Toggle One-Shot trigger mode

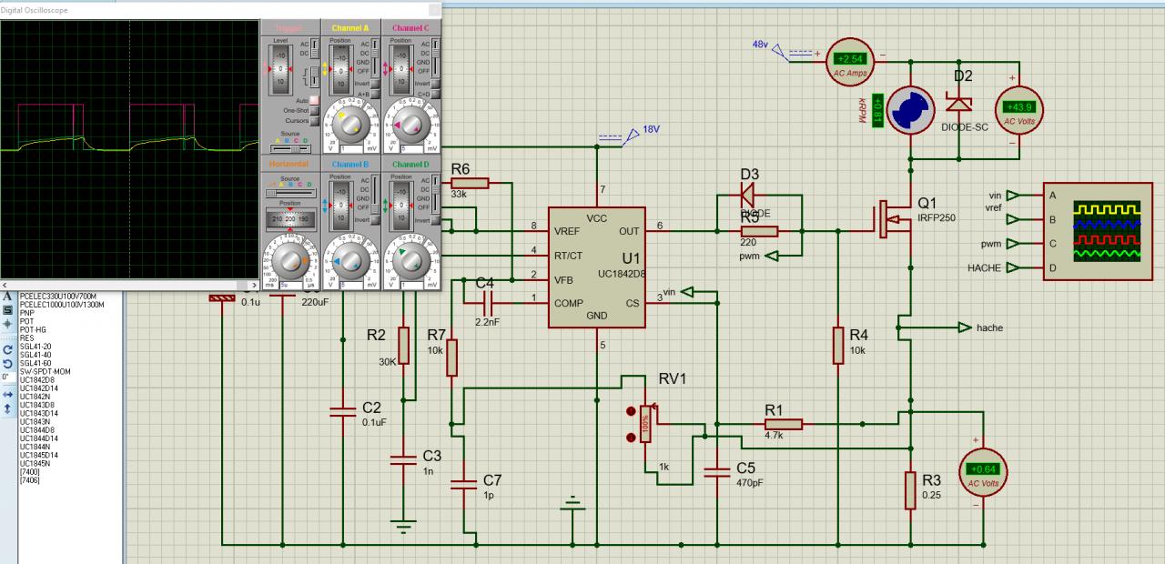[314, 110]
